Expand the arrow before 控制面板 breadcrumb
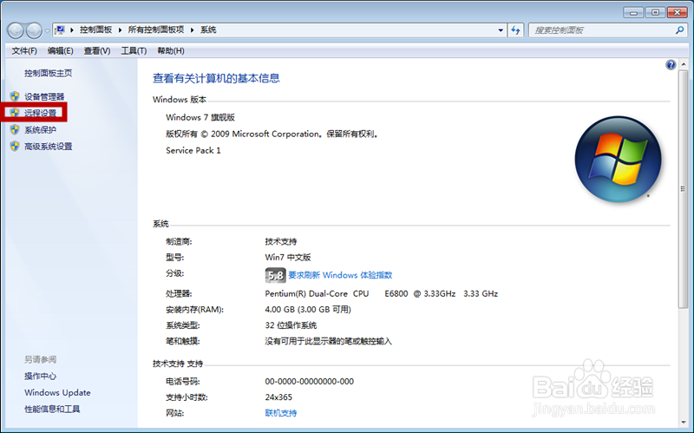Image resolution: width=694 pixels, height=433 pixels. (72, 30)
